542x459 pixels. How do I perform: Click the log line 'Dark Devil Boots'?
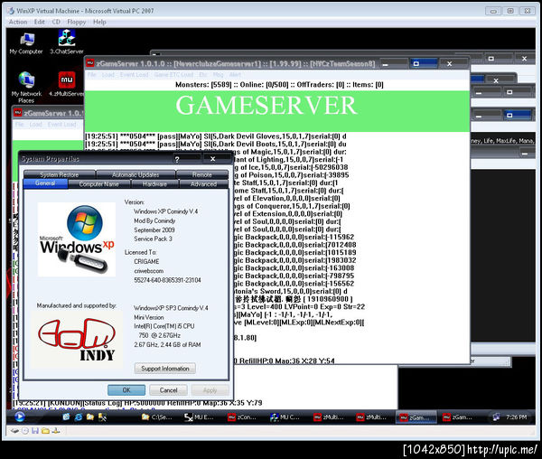(216, 144)
